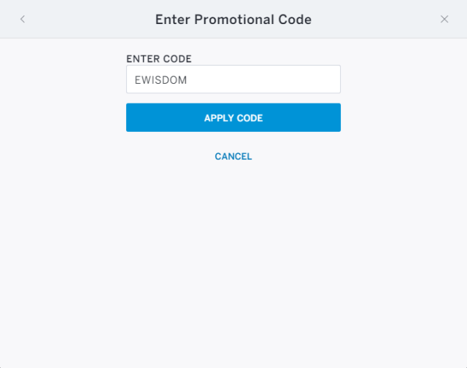Apply the promotional code
This screenshot has height=368, width=467.
tap(233, 117)
